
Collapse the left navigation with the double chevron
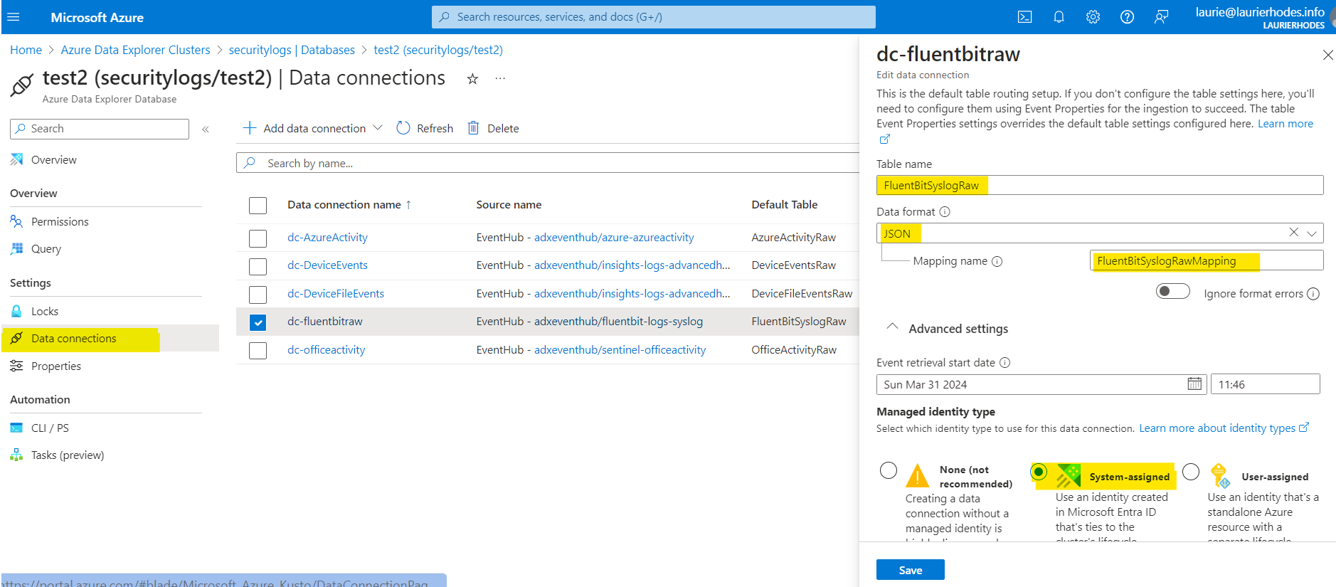(206, 129)
